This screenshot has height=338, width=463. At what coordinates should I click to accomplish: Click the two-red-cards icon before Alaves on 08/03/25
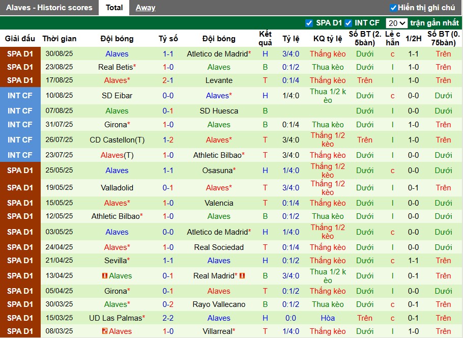[104, 331]
